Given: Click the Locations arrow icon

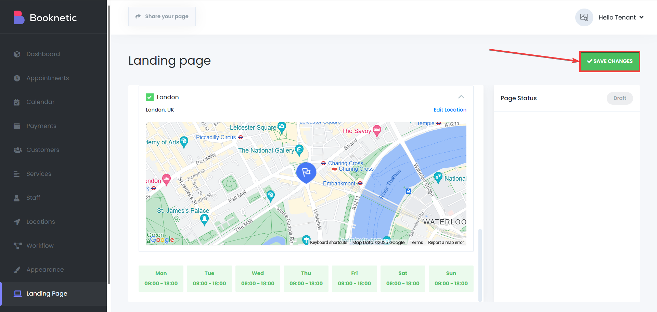Looking at the screenshot, I should click(17, 222).
